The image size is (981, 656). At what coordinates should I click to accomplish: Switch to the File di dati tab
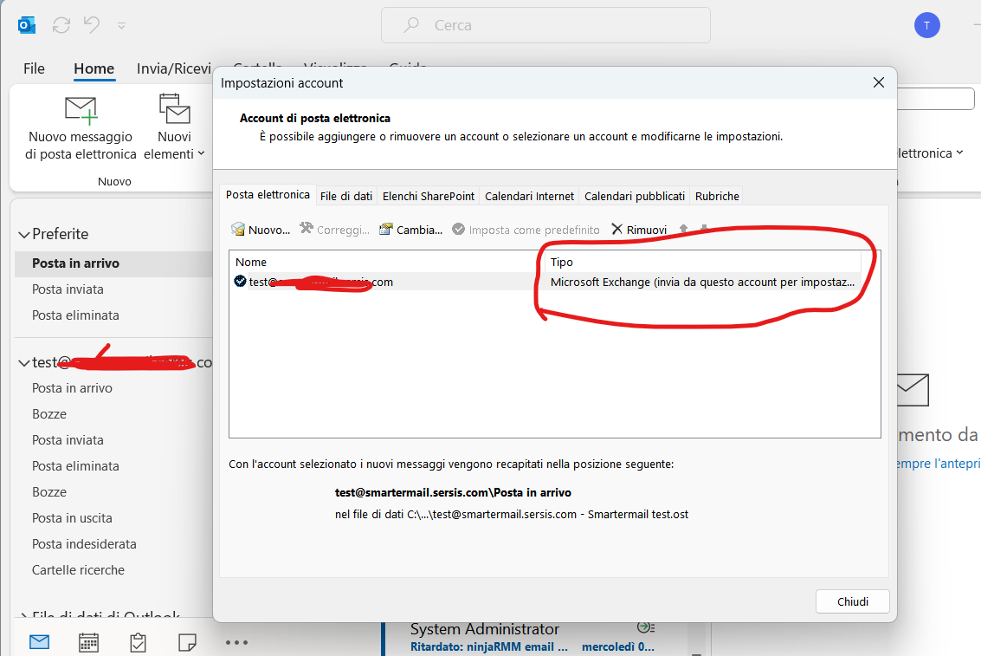pyautogui.click(x=346, y=196)
